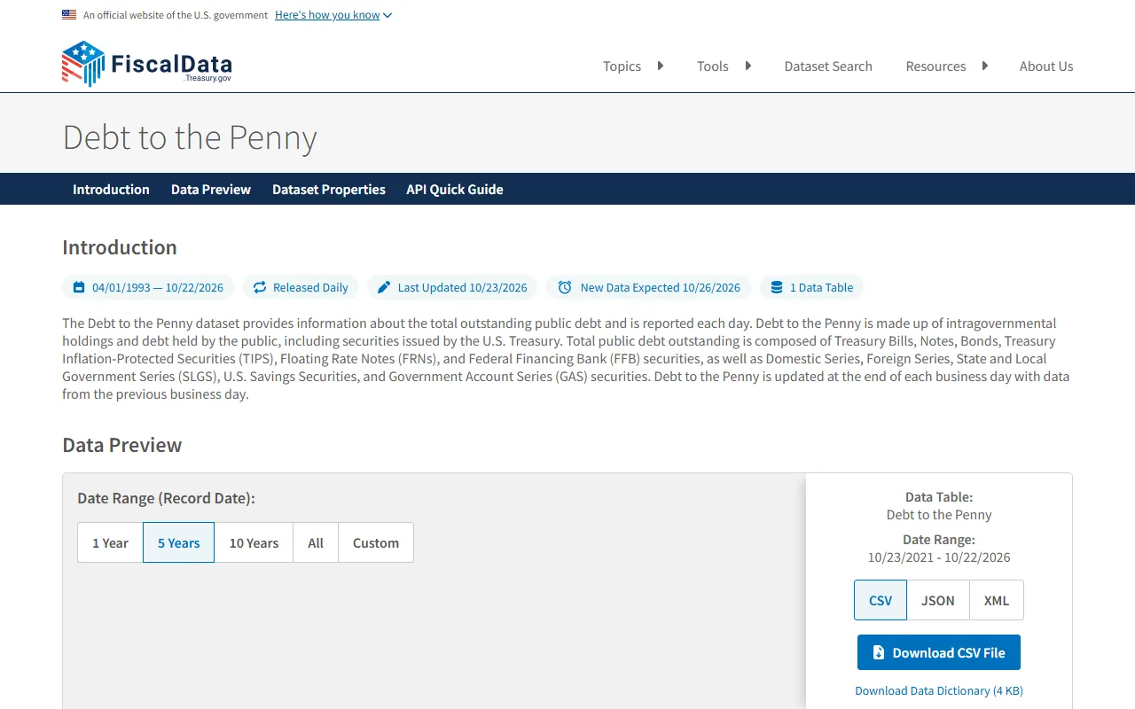Select the 1 Year date range
Viewport: 1135px width, 709px height.
(x=110, y=542)
